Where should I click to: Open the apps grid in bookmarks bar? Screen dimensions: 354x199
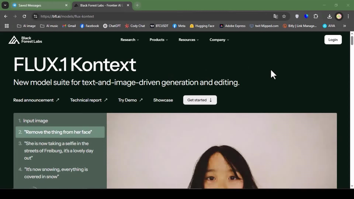coord(7,26)
